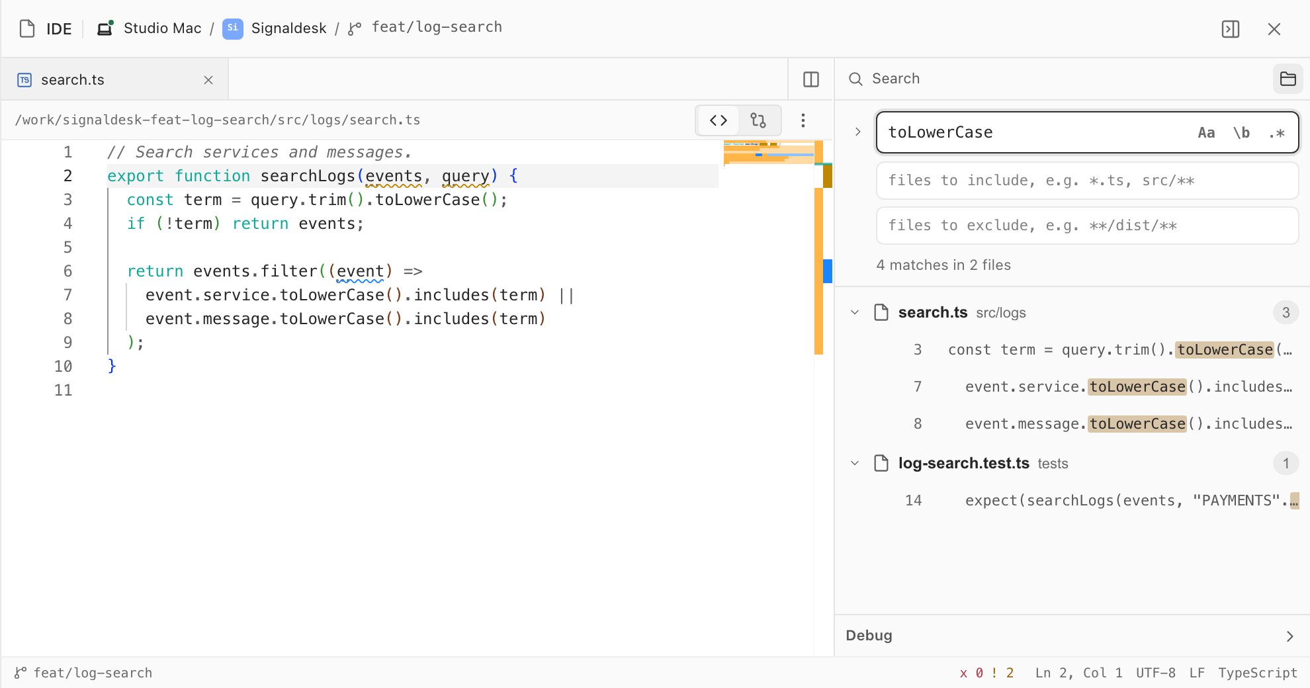The width and height of the screenshot is (1310, 688).
Task: Click the magnifier icon in Search panel
Action: [x=855, y=79]
